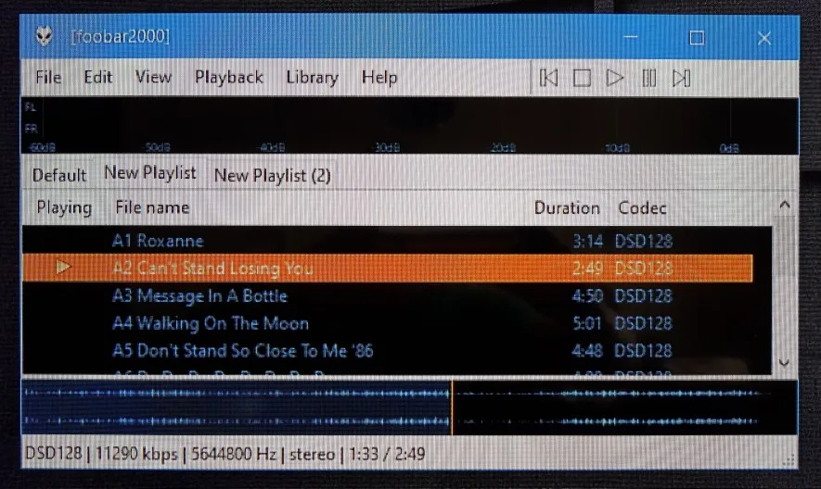The width and height of the screenshot is (821, 489).
Task: Click the Playing column header
Action: click(64, 207)
